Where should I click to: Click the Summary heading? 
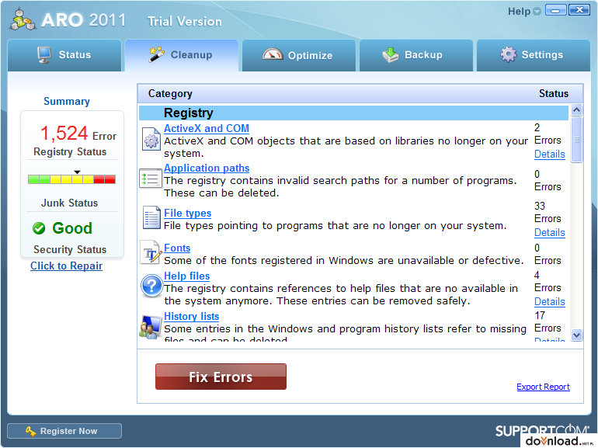pos(67,102)
